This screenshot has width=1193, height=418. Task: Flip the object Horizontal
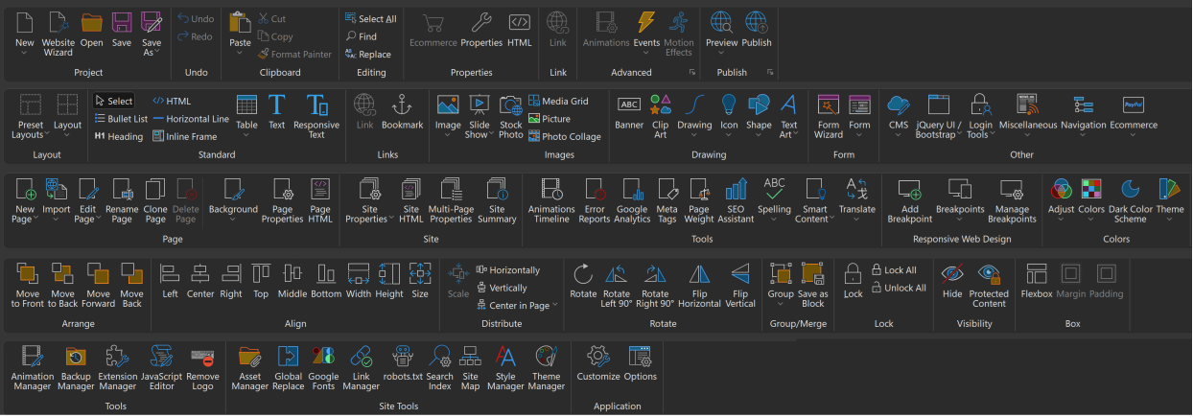pyautogui.click(x=700, y=285)
